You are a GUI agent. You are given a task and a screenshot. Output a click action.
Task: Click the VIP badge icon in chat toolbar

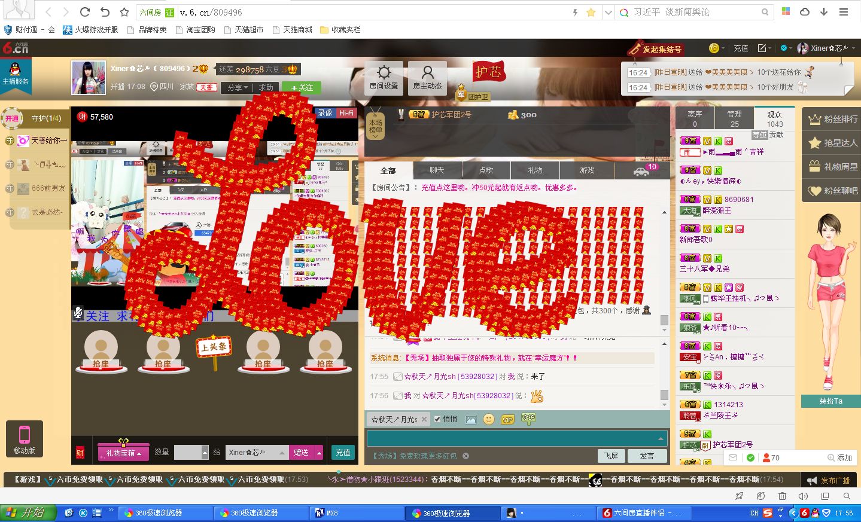[507, 420]
